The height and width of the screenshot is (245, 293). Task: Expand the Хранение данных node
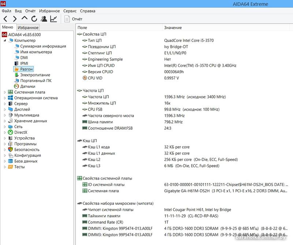[5, 121]
